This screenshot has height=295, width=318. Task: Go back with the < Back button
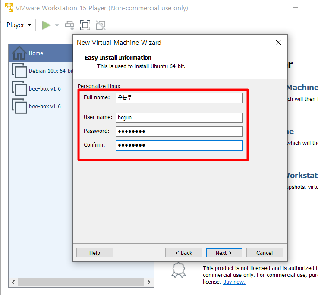pyautogui.click(x=183, y=253)
